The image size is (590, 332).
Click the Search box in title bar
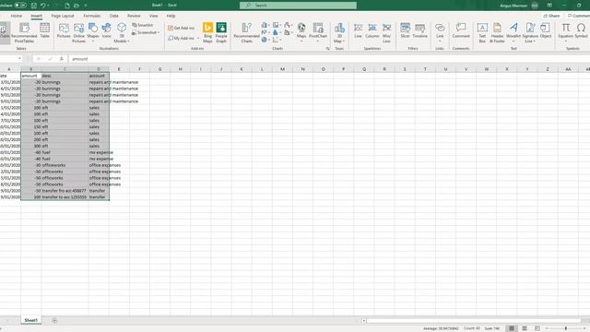click(x=298, y=6)
